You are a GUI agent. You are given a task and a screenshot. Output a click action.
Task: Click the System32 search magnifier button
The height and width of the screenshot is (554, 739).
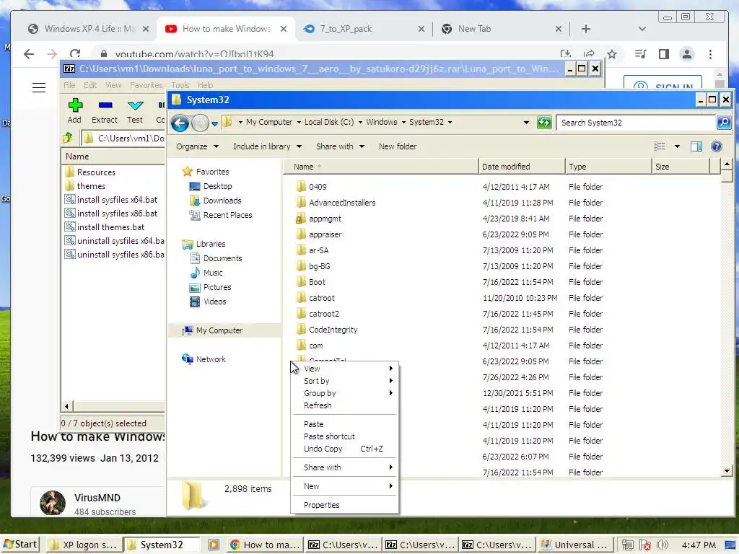click(x=723, y=123)
